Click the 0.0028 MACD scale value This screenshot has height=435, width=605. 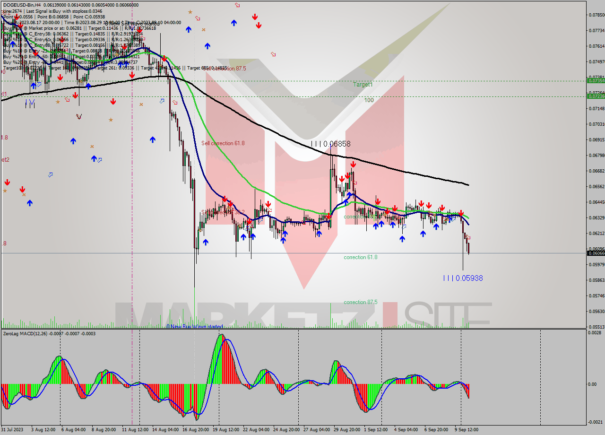pyautogui.click(x=595, y=333)
